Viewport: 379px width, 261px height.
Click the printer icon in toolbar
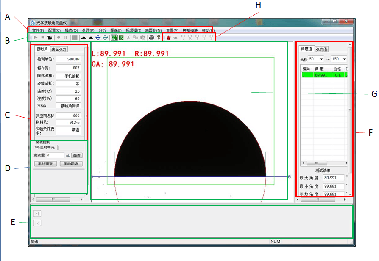151,38
